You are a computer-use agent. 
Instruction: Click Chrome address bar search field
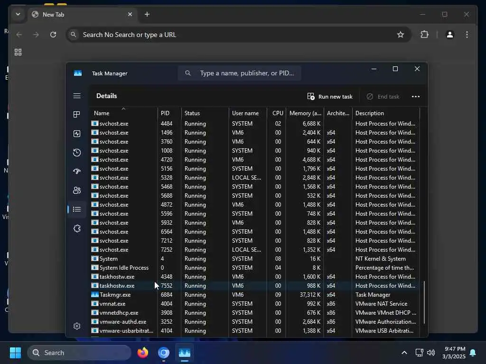tap(238, 35)
